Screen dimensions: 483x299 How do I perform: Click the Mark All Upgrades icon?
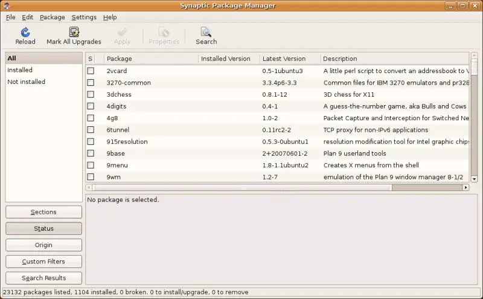[74, 32]
